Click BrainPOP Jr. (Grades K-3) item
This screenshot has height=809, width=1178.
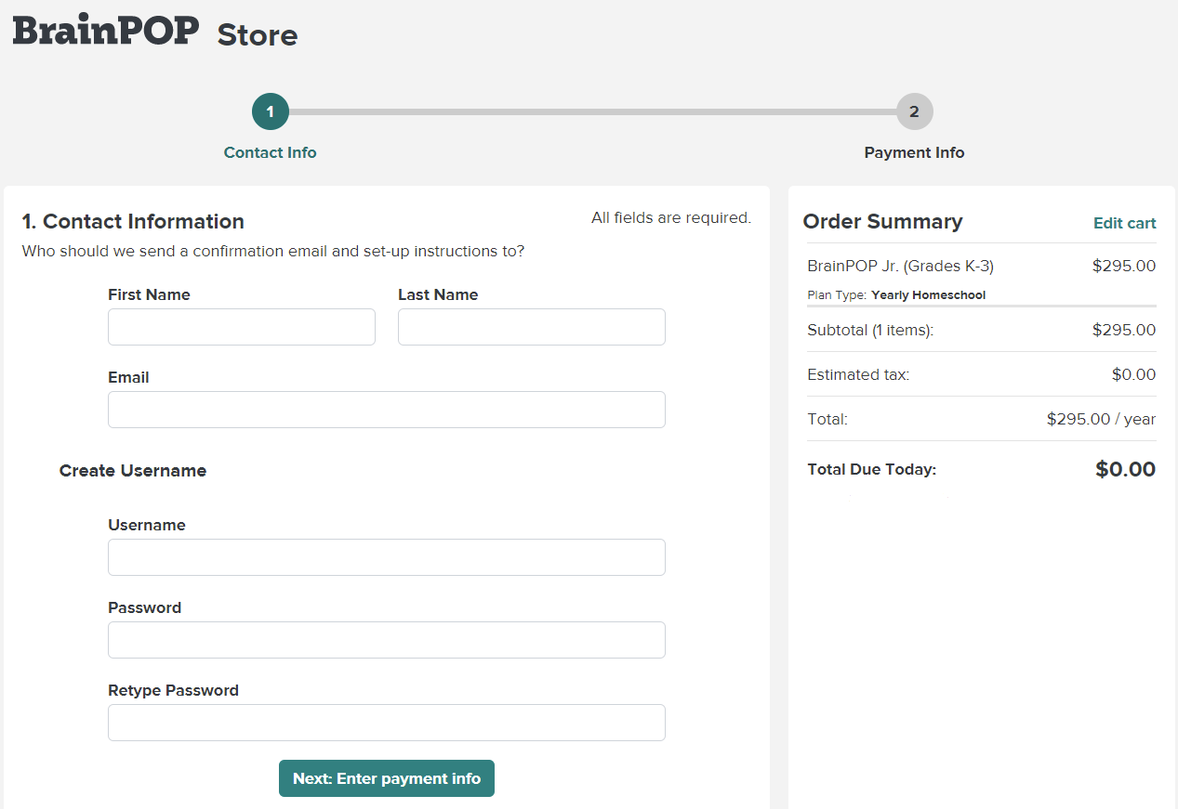(900, 266)
